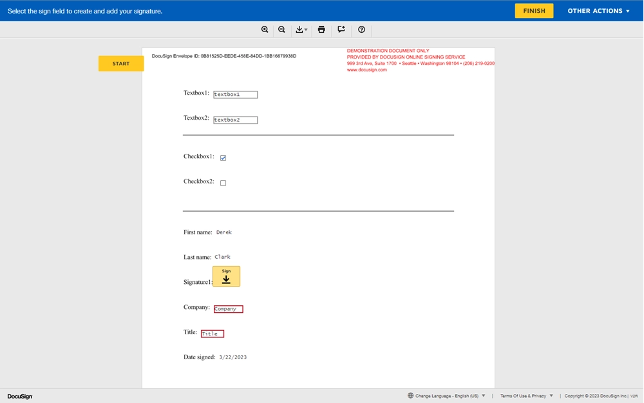The height and width of the screenshot is (403, 644).
Task: Click into the textbox1 field
Action: pyautogui.click(x=235, y=95)
